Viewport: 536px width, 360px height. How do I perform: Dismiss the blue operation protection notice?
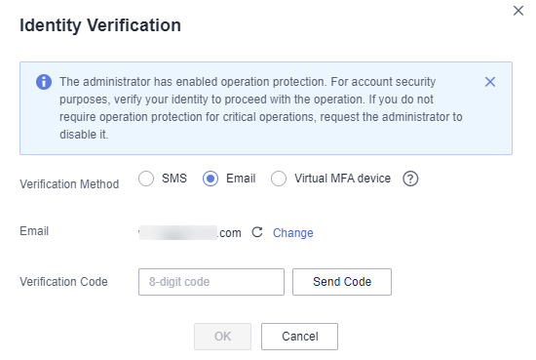coord(490,82)
